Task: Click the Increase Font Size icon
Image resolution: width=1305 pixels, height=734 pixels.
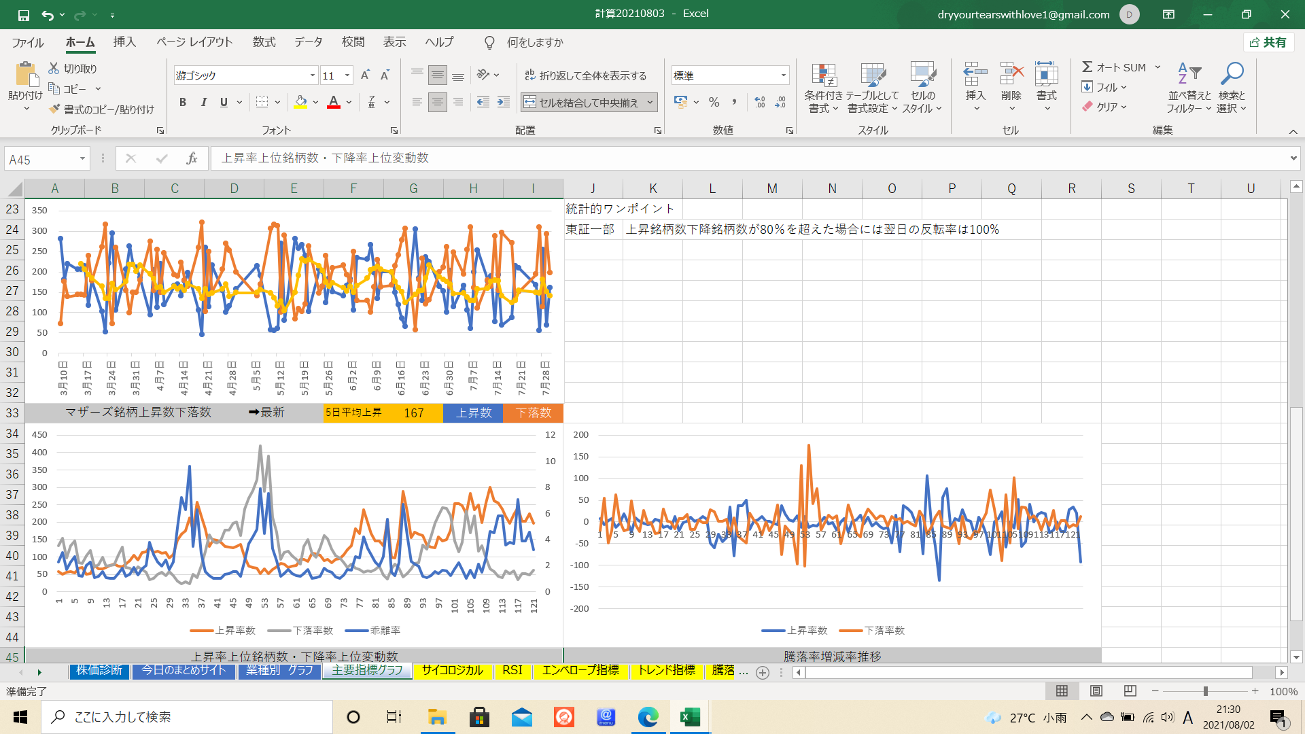Action: (x=365, y=75)
